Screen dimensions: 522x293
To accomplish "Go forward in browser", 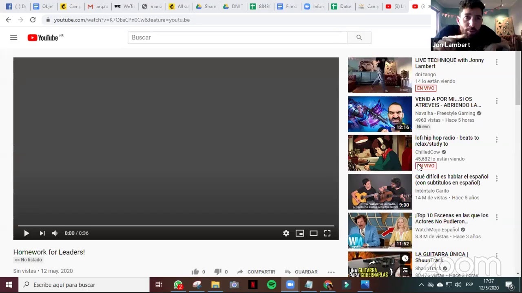I will (20, 20).
